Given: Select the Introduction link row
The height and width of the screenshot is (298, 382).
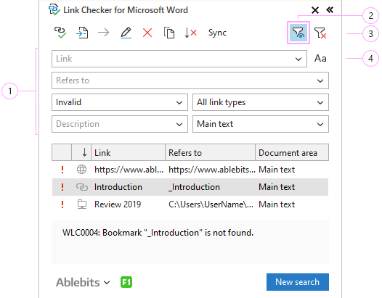Looking at the screenshot, I should [x=190, y=187].
